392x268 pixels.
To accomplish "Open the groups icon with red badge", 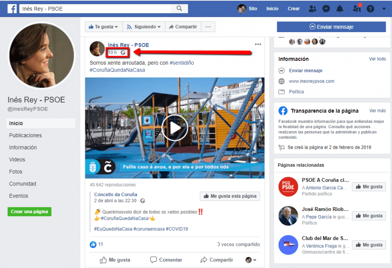I will 357,8.
